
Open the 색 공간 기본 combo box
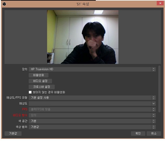tap(92, 121)
